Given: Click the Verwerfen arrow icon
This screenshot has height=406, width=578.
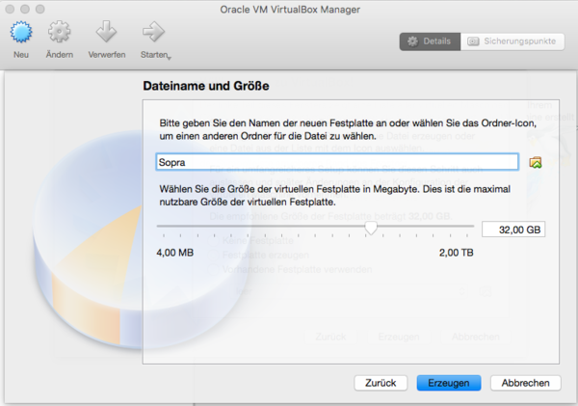Looking at the screenshot, I should [106, 34].
